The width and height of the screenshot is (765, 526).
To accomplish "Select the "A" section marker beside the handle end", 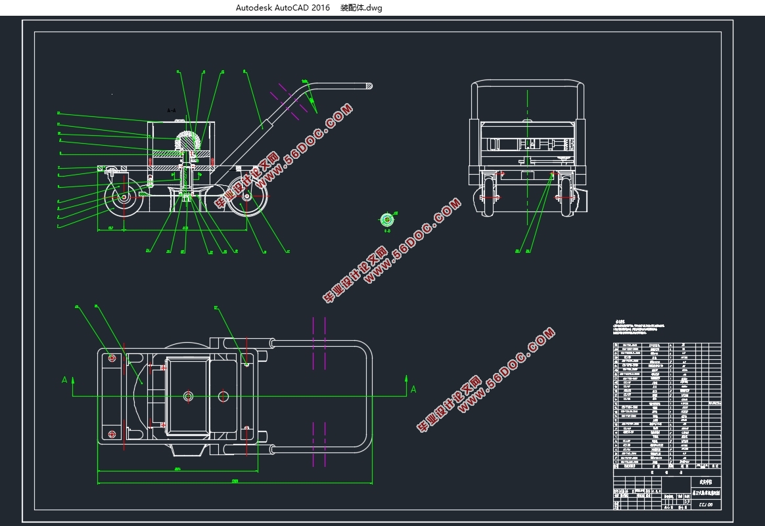I will click(413, 389).
